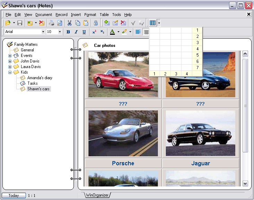Expand the John Davis tree node

tap(10, 61)
